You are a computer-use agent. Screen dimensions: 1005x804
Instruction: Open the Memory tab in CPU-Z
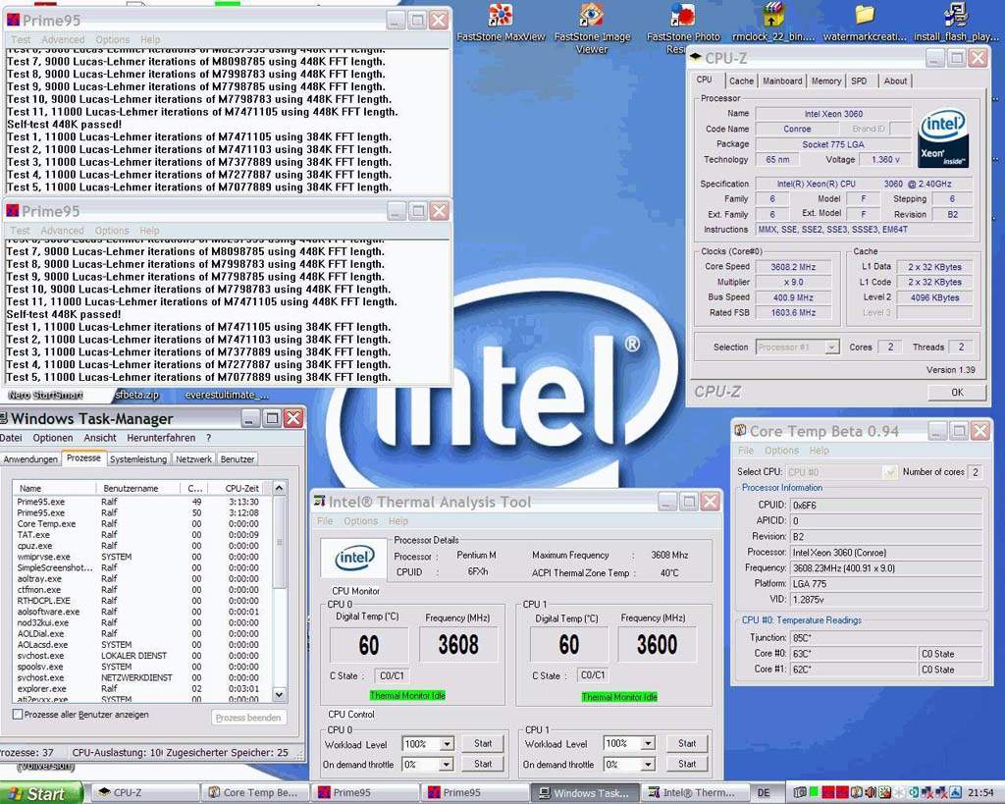point(825,80)
